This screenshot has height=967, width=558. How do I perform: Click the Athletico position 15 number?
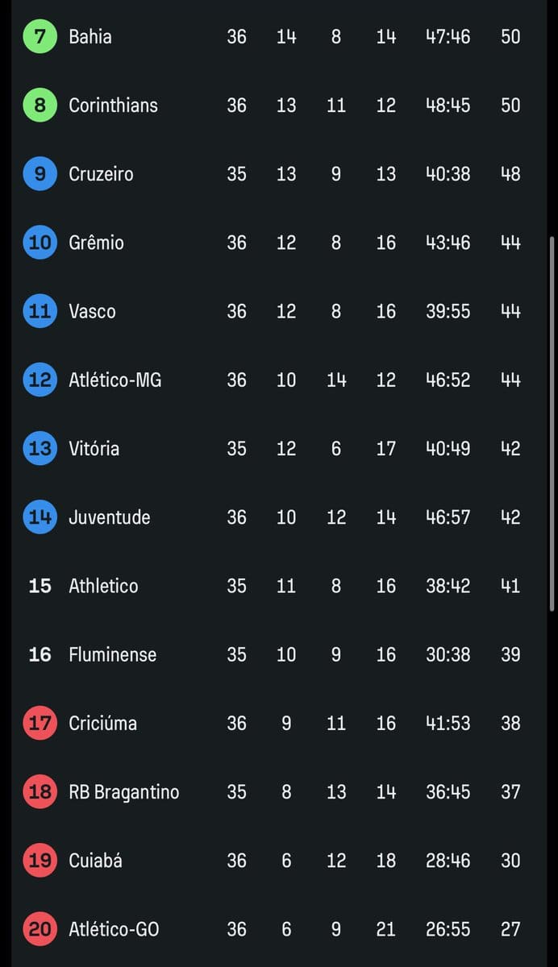tap(40, 586)
